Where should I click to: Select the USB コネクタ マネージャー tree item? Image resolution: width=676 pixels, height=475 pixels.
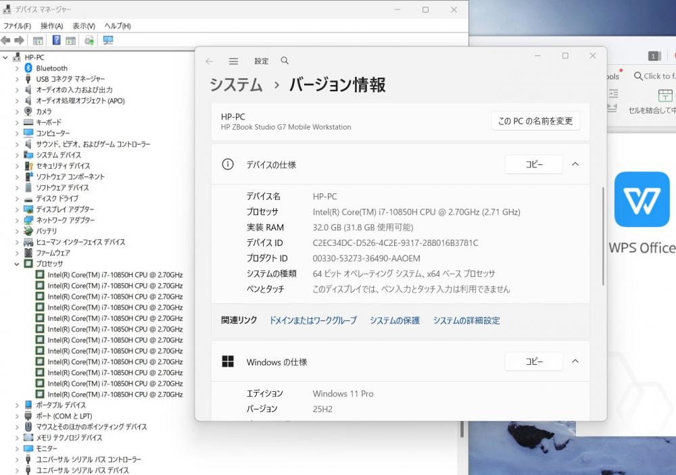click(70, 79)
